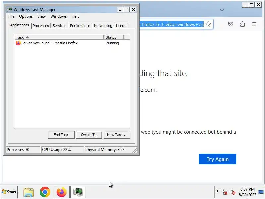The width and height of the screenshot is (265, 199).
Task: Open File Explorer from the taskbar
Action: point(28,192)
